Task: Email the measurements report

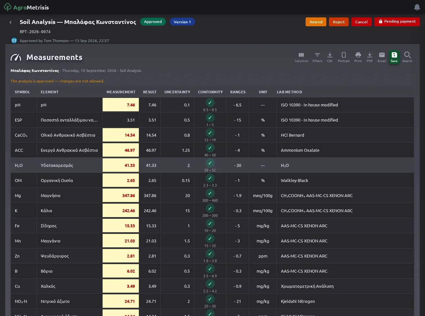Action: click(382, 57)
